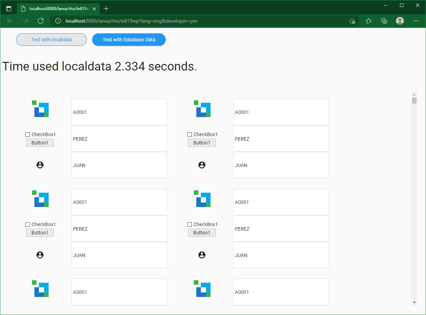This screenshot has width=426, height=315.
Task: Click the PEREZ field in second-row right card
Action: pyautogui.click(x=281, y=229)
